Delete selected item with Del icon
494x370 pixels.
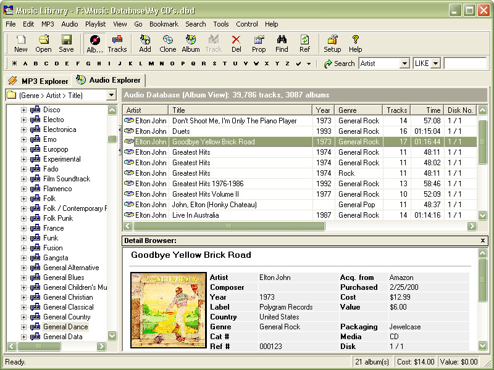(237, 43)
